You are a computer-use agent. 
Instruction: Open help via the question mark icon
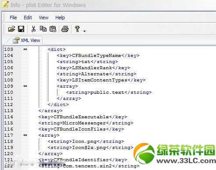[77, 29]
